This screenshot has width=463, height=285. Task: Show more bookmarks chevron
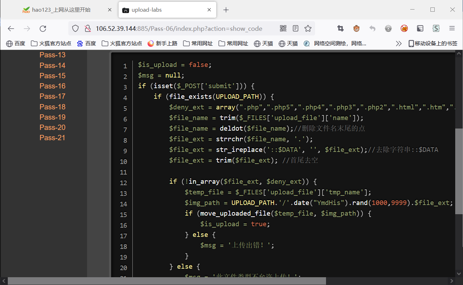click(x=399, y=44)
